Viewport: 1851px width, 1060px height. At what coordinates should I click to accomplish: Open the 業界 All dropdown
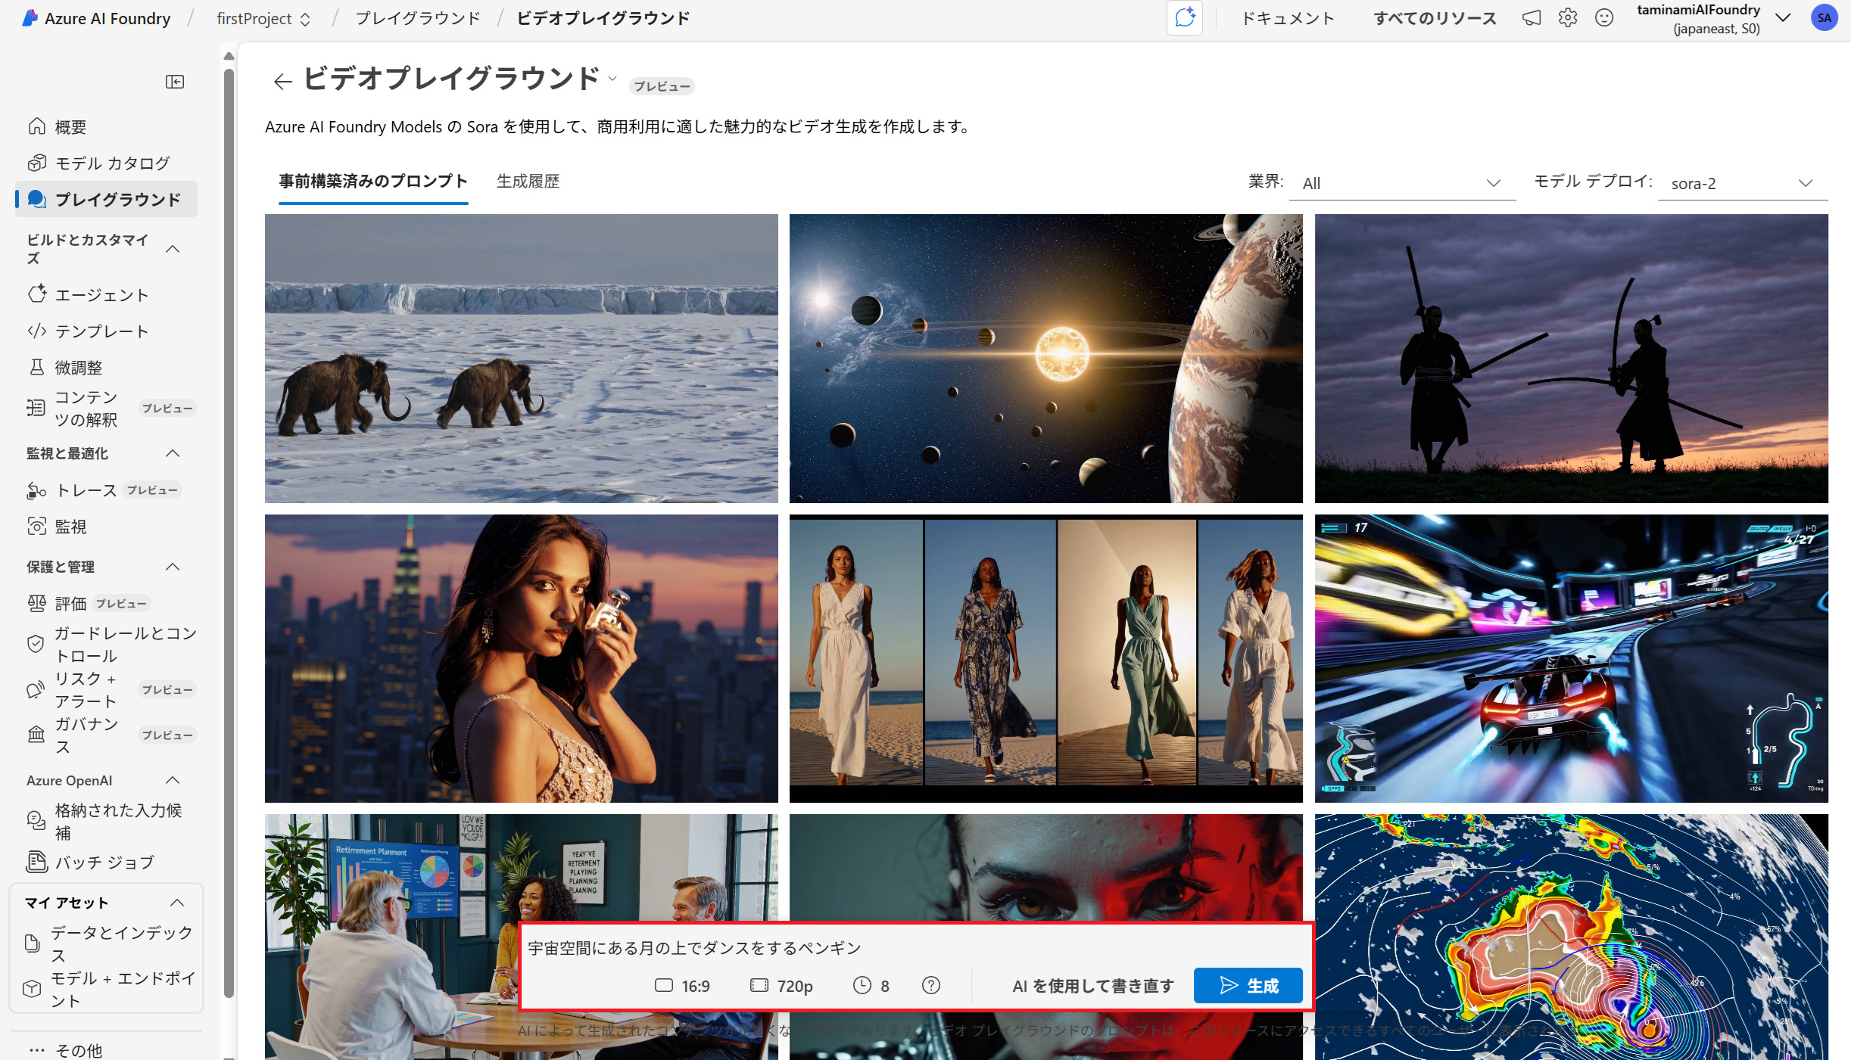1401,183
